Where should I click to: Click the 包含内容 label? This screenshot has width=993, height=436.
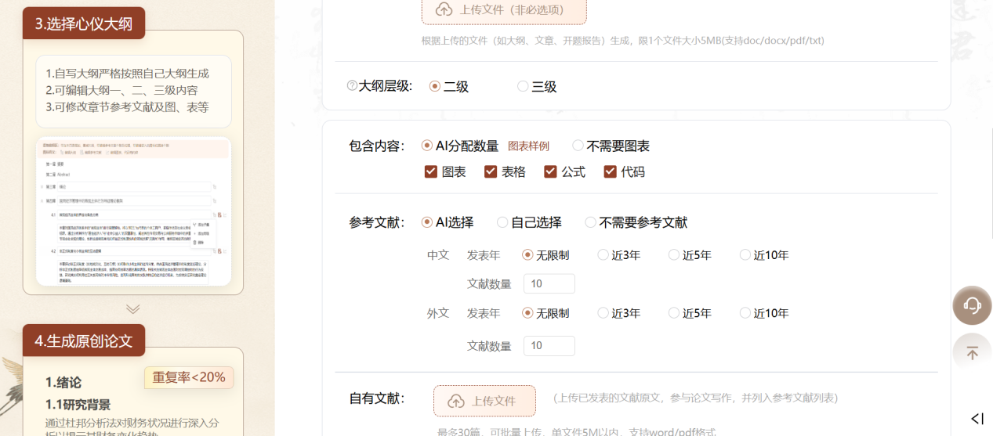coord(377,146)
